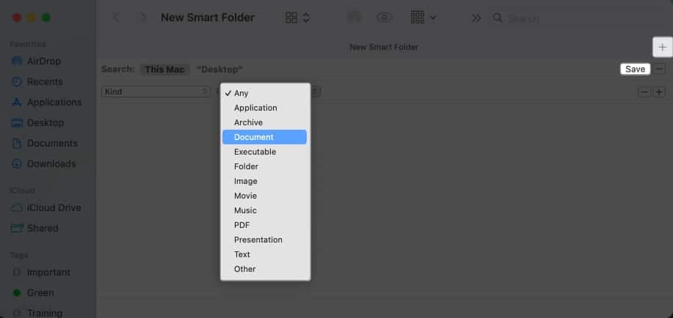Remove the Kind rule row
Viewport: 673px width, 318px height.
[644, 92]
